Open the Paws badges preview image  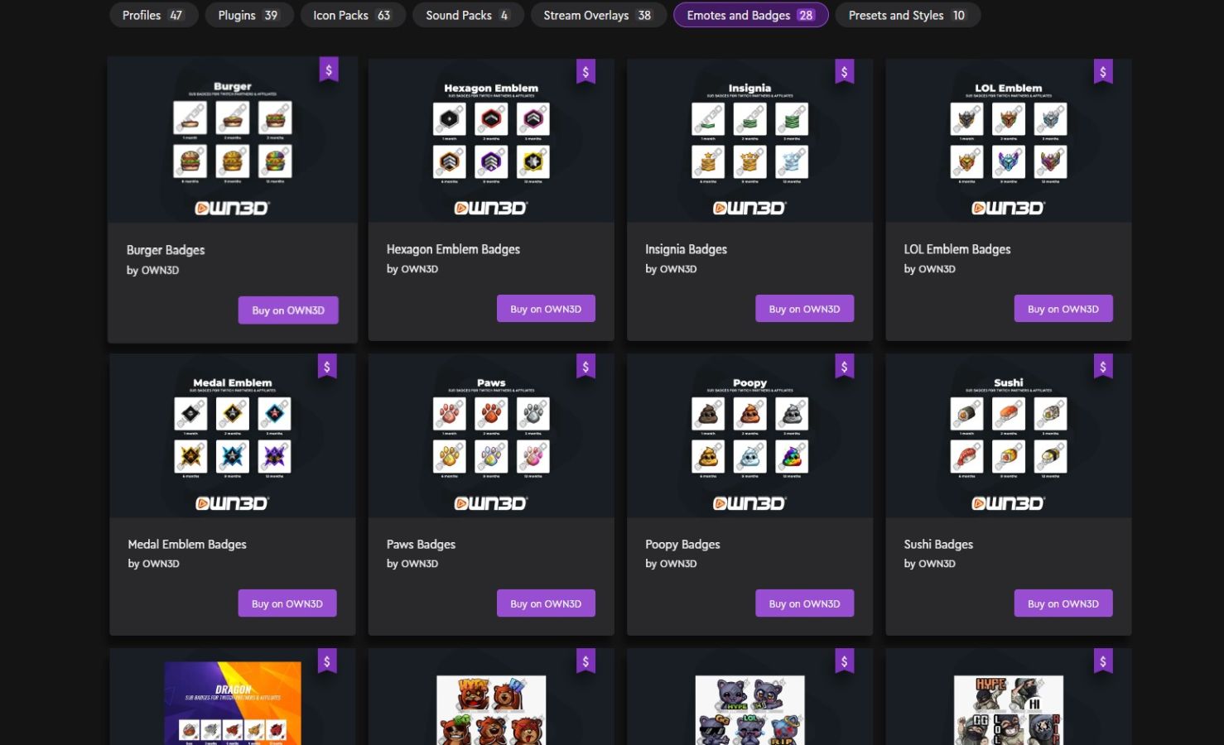tap(491, 435)
